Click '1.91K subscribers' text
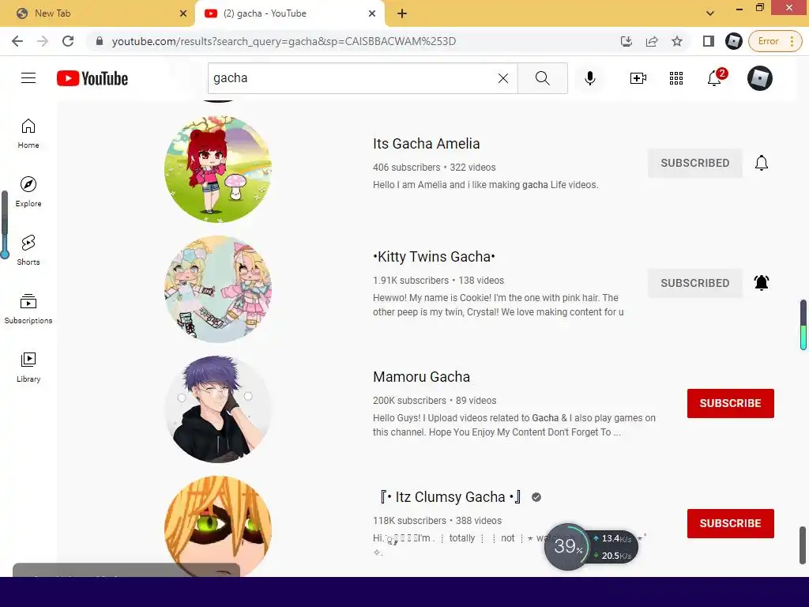 tap(411, 281)
